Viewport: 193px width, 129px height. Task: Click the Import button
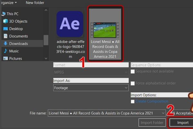tap(181, 123)
